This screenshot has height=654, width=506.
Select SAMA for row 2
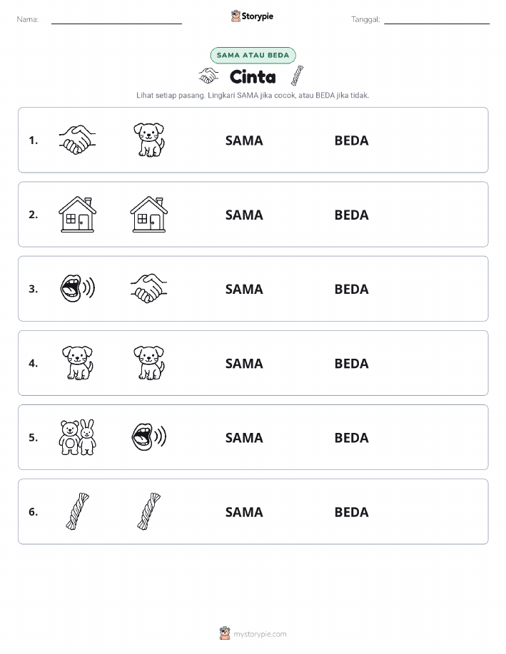coord(244,215)
